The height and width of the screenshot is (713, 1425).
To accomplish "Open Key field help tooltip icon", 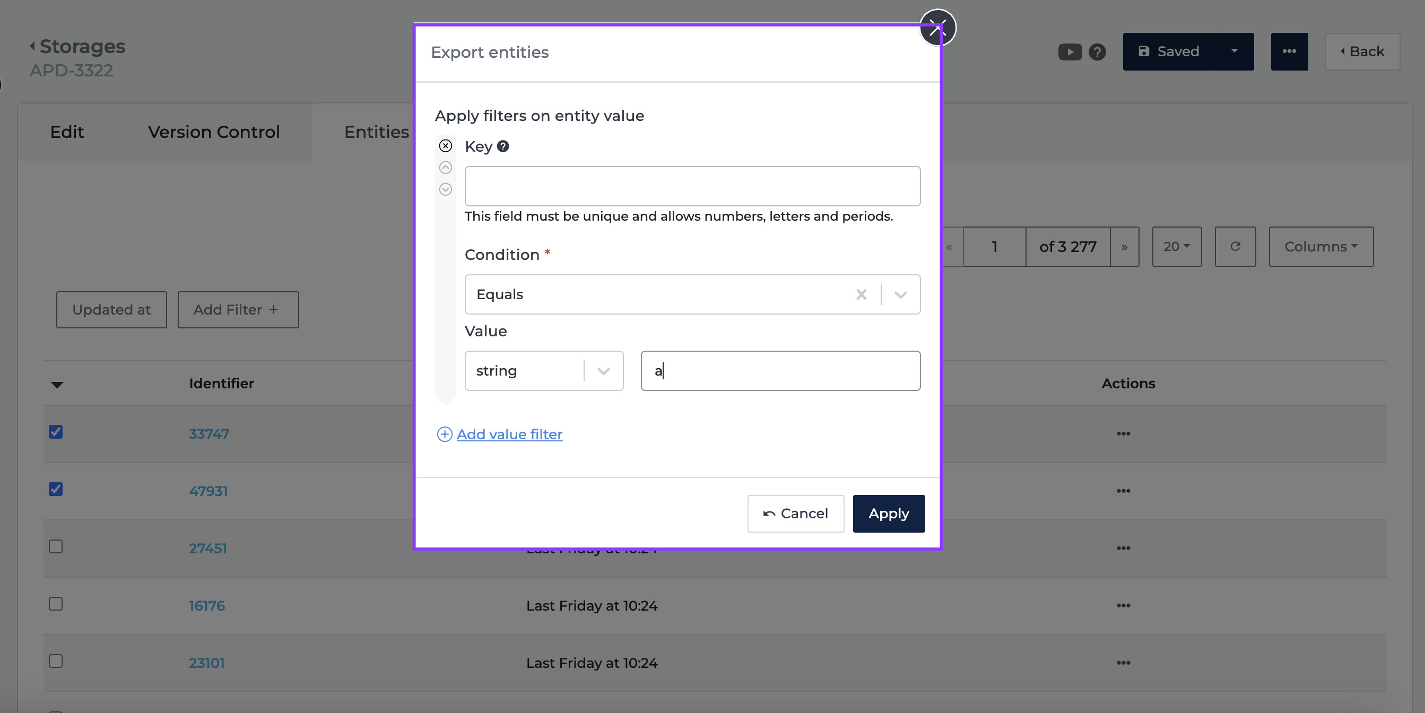I will coord(503,146).
